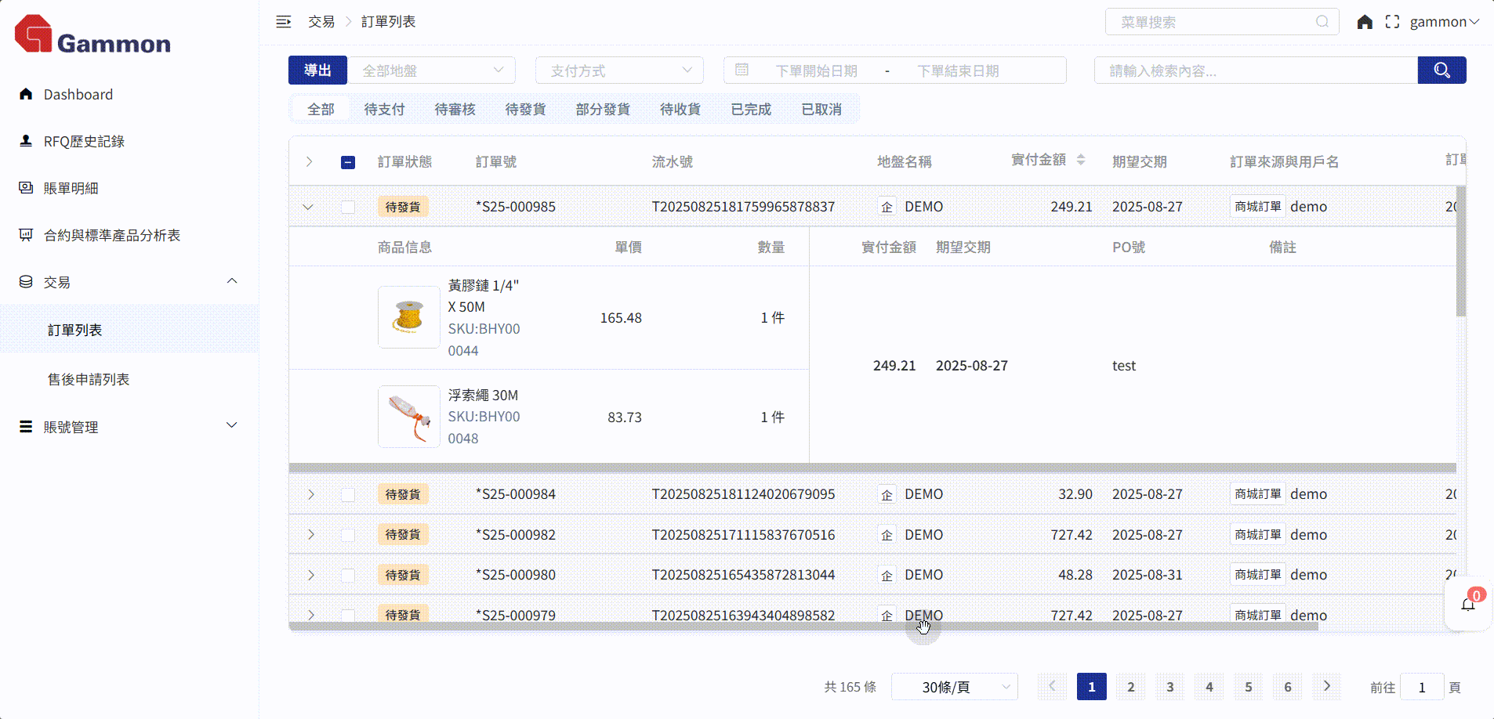Image resolution: width=1494 pixels, height=719 pixels.
Task: Open the 全部地盤 site dropdown
Action: (432, 70)
